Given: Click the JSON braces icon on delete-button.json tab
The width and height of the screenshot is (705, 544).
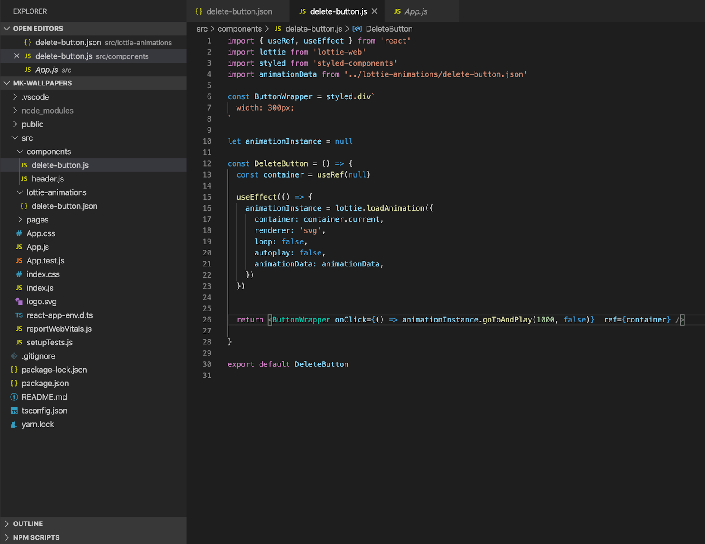Looking at the screenshot, I should (199, 11).
